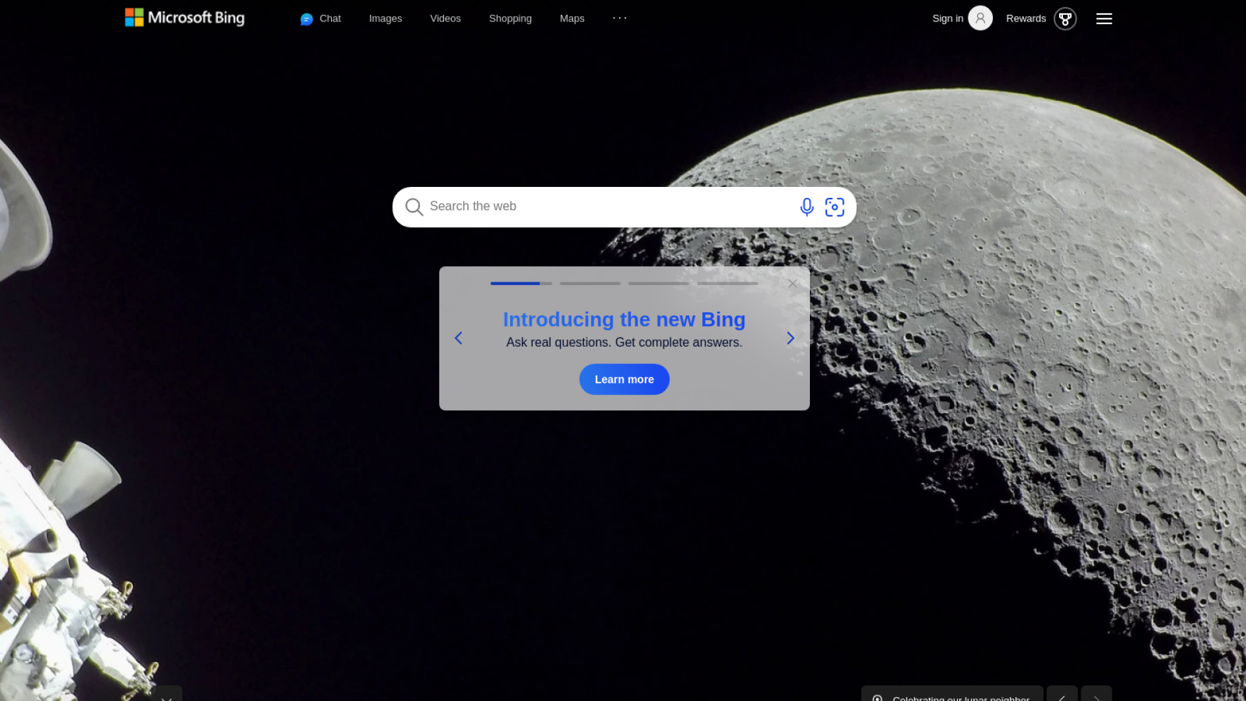Image resolution: width=1246 pixels, height=701 pixels.
Task: Go to the Images tab
Action: (x=385, y=19)
